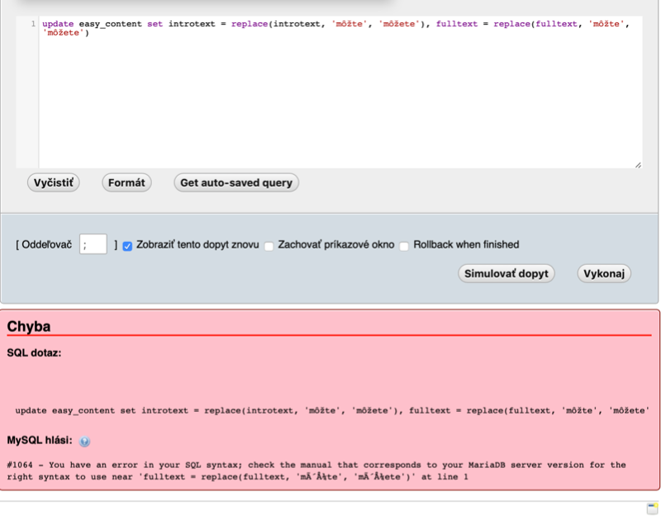Click the Chyba error heading
661x520 pixels.
pos(29,326)
